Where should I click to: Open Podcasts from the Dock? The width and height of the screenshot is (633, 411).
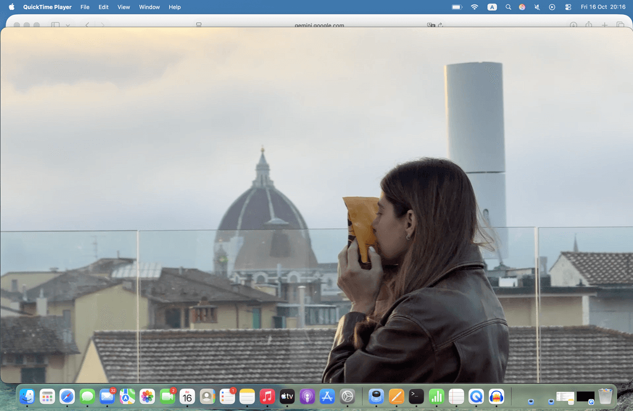[307, 396]
